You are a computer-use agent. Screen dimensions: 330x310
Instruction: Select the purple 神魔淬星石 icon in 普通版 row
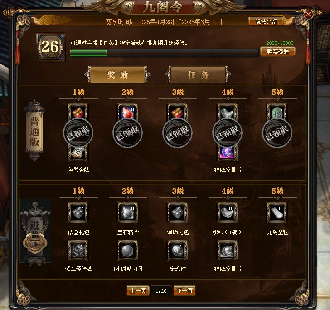227,153
